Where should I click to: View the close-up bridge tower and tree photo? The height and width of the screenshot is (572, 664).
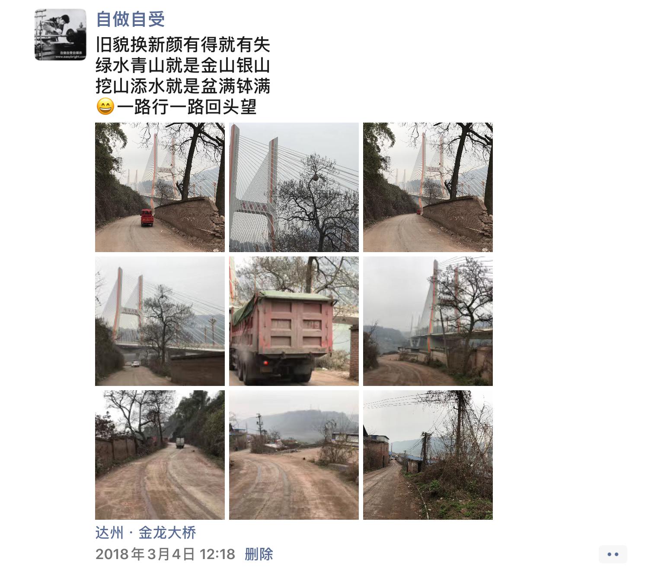click(294, 187)
